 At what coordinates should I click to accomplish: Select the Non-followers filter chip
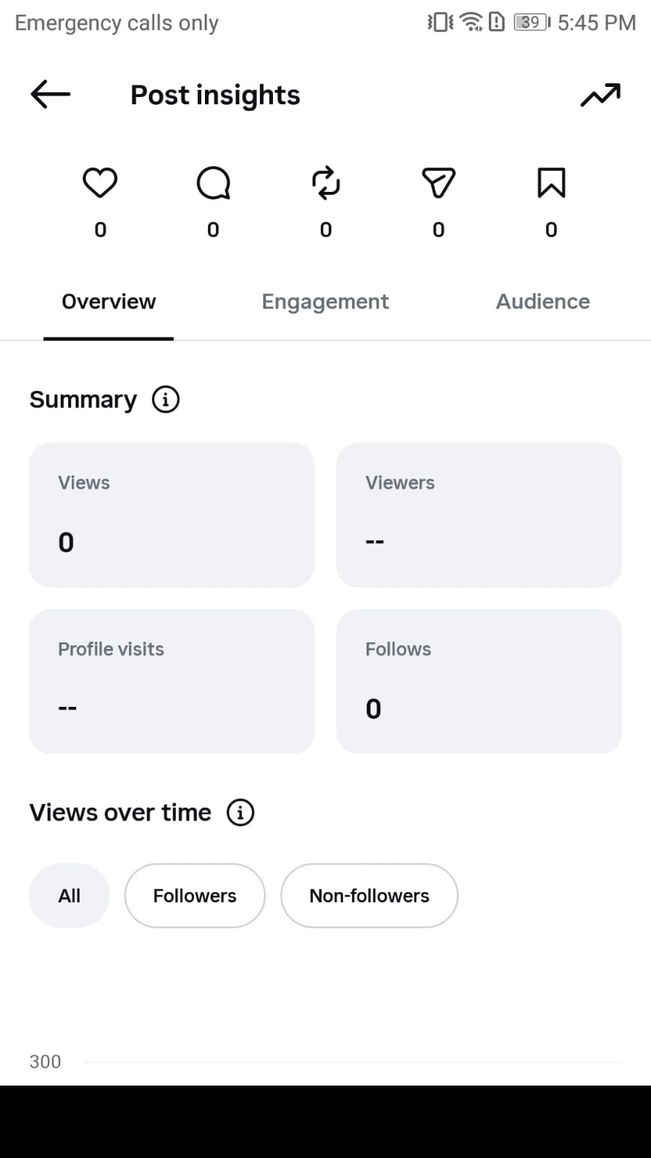pyautogui.click(x=369, y=896)
